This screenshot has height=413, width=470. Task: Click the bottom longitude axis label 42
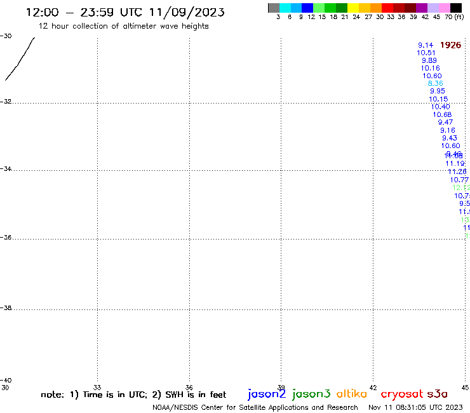373,388
